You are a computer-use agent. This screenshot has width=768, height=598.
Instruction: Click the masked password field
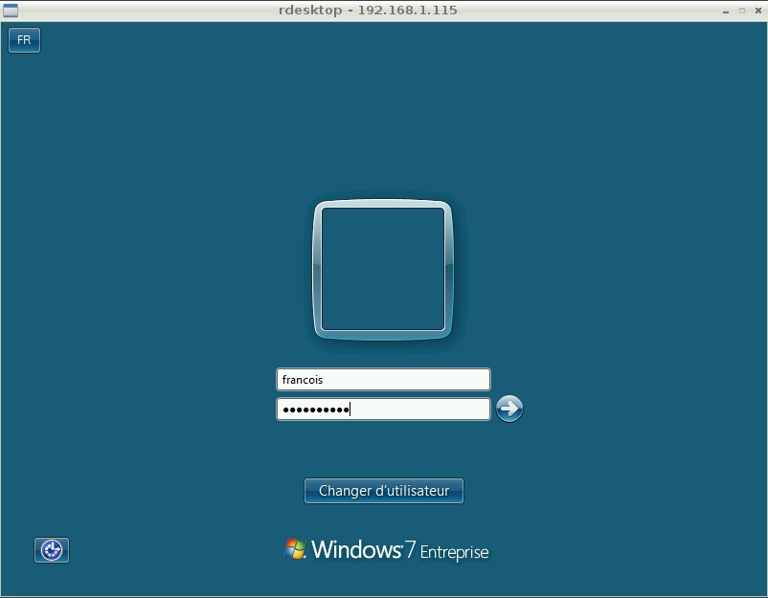pos(383,410)
